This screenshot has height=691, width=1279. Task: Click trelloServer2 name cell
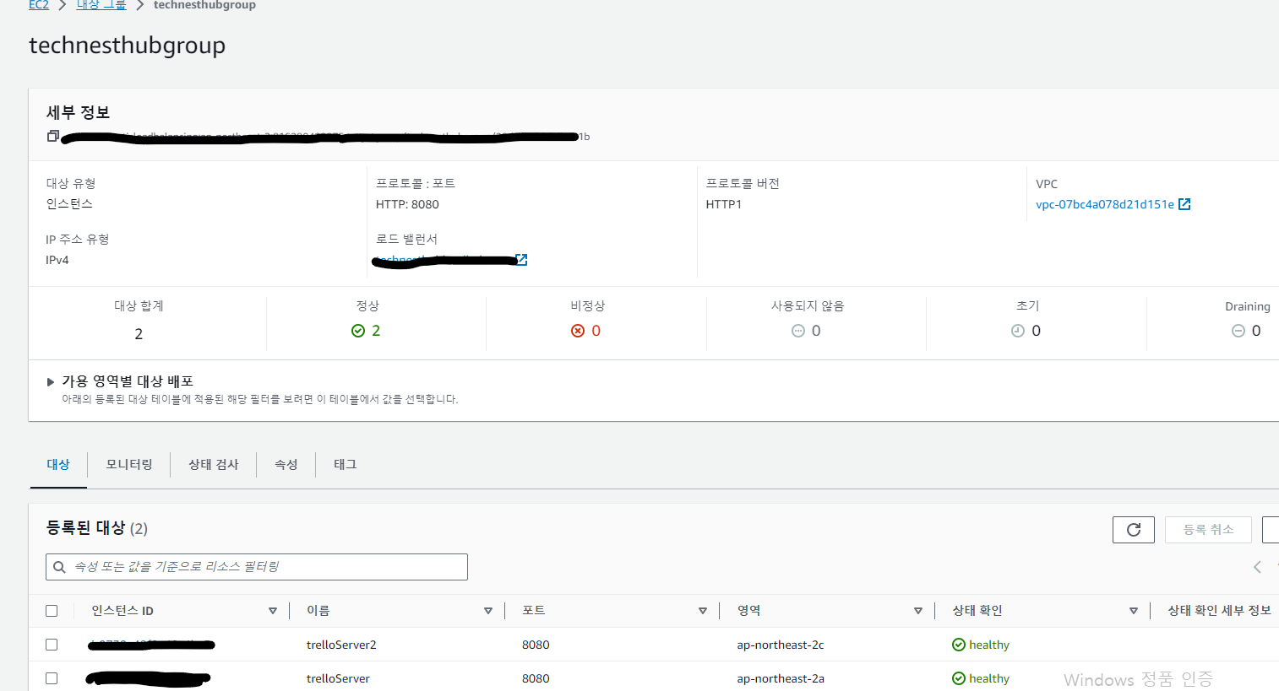(x=341, y=645)
